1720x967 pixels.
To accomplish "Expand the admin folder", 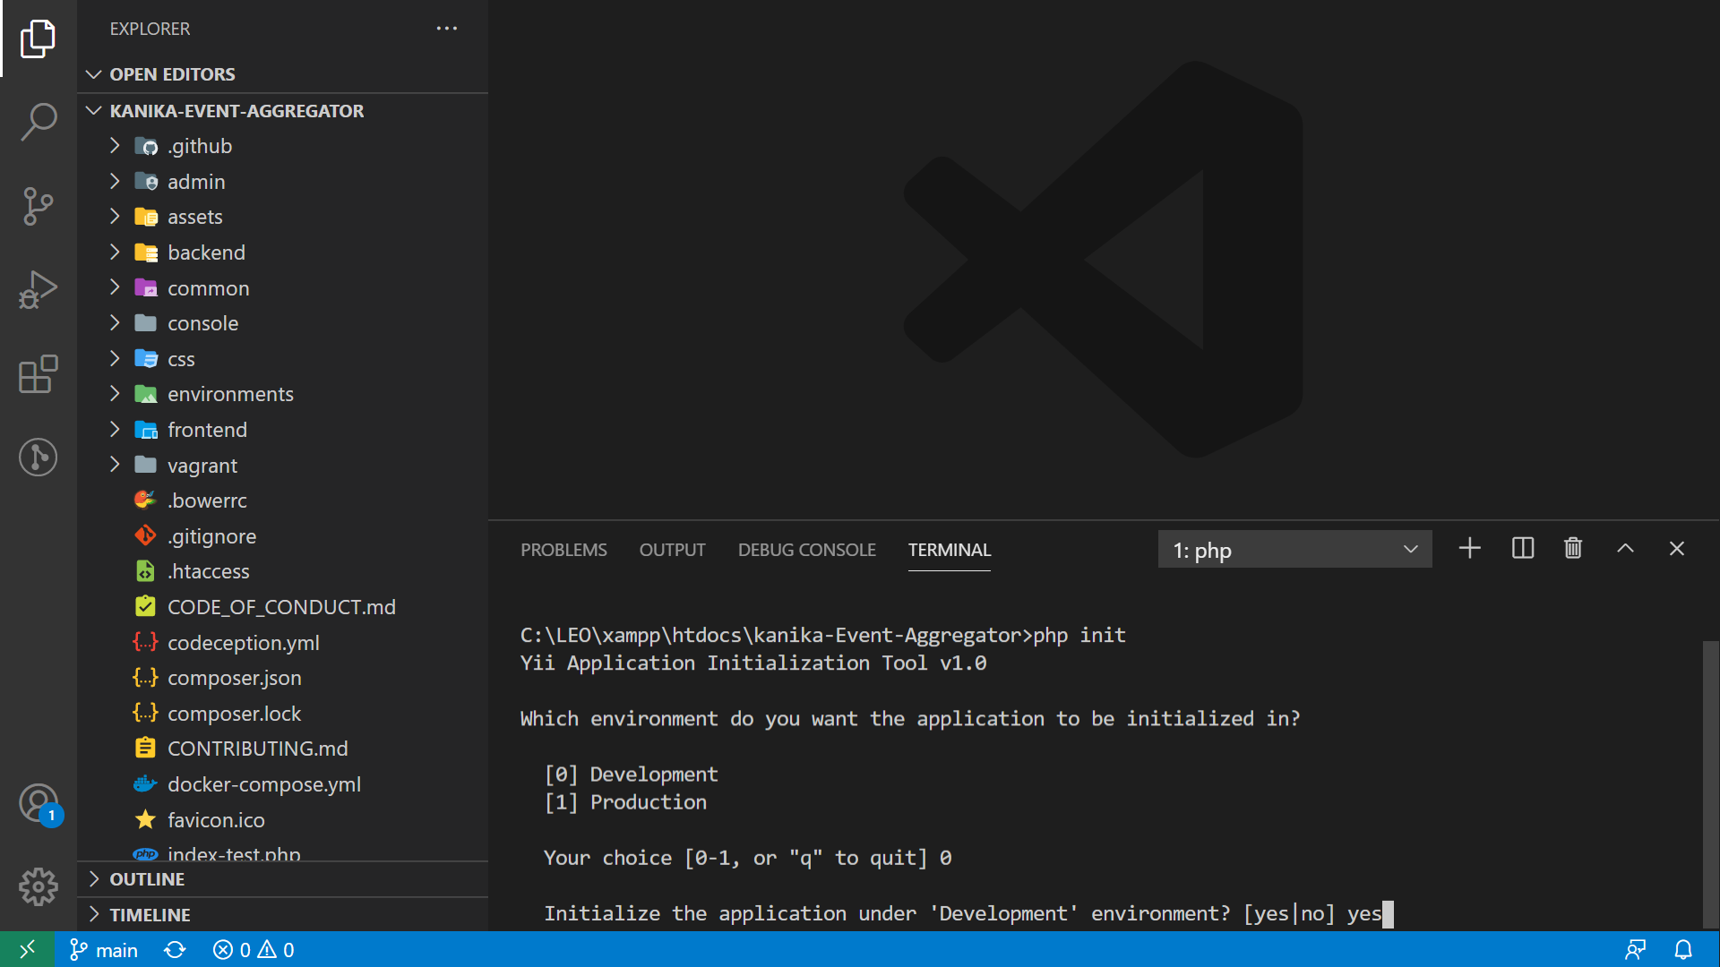I will tap(283, 182).
